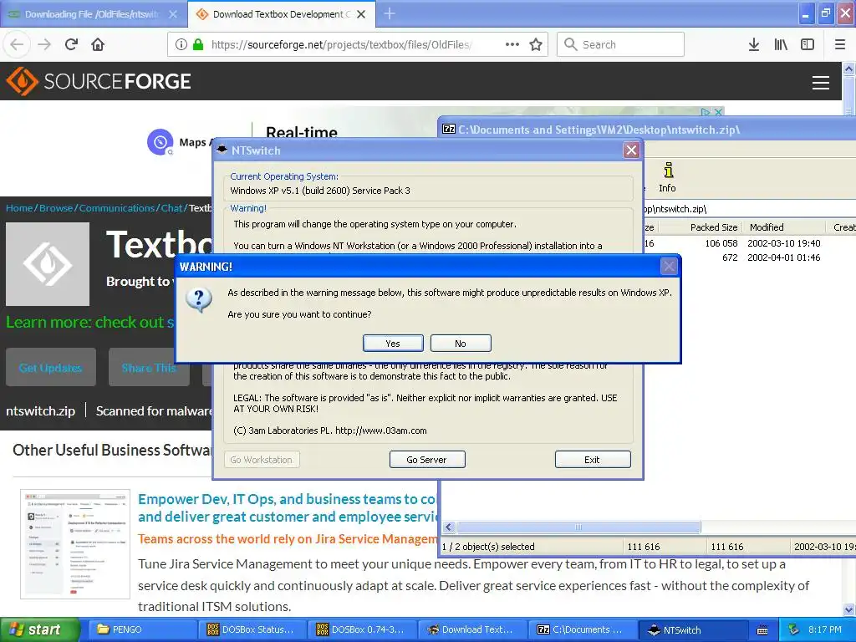The width and height of the screenshot is (856, 642).
Task: Click page scroll-up arrow in Firefox
Action: coord(848,69)
